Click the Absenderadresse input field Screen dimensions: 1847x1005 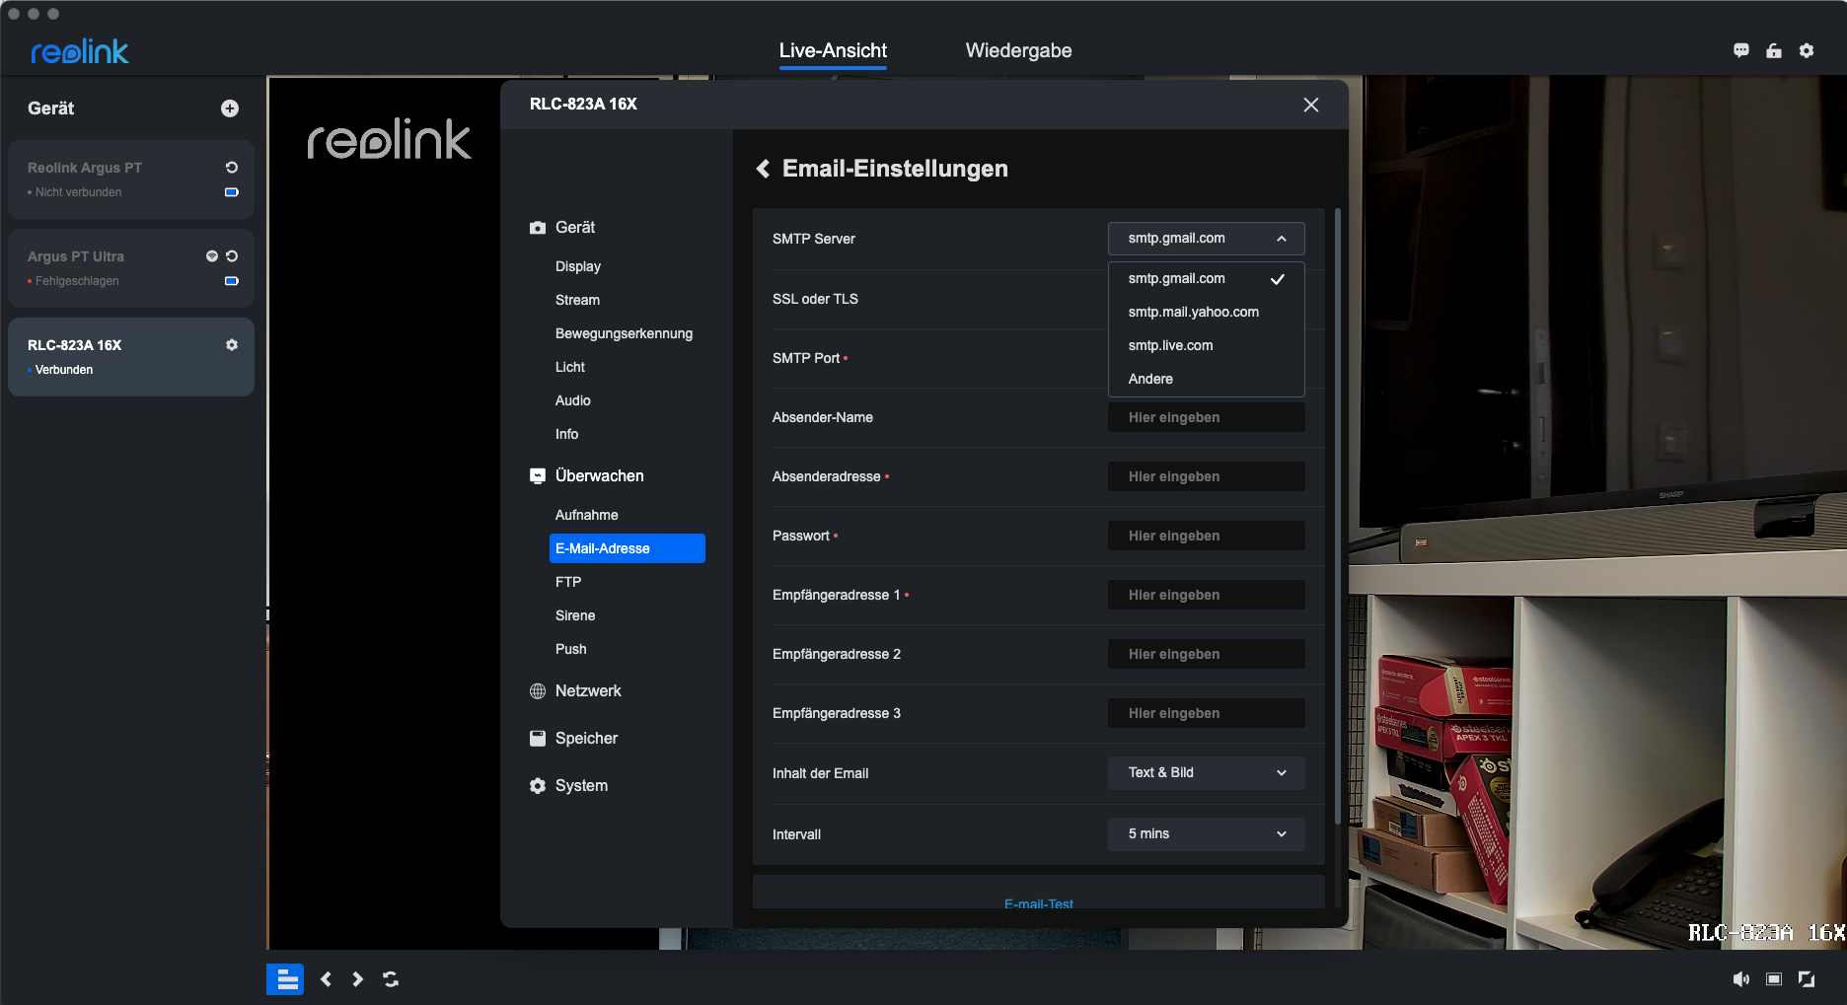pyautogui.click(x=1206, y=477)
